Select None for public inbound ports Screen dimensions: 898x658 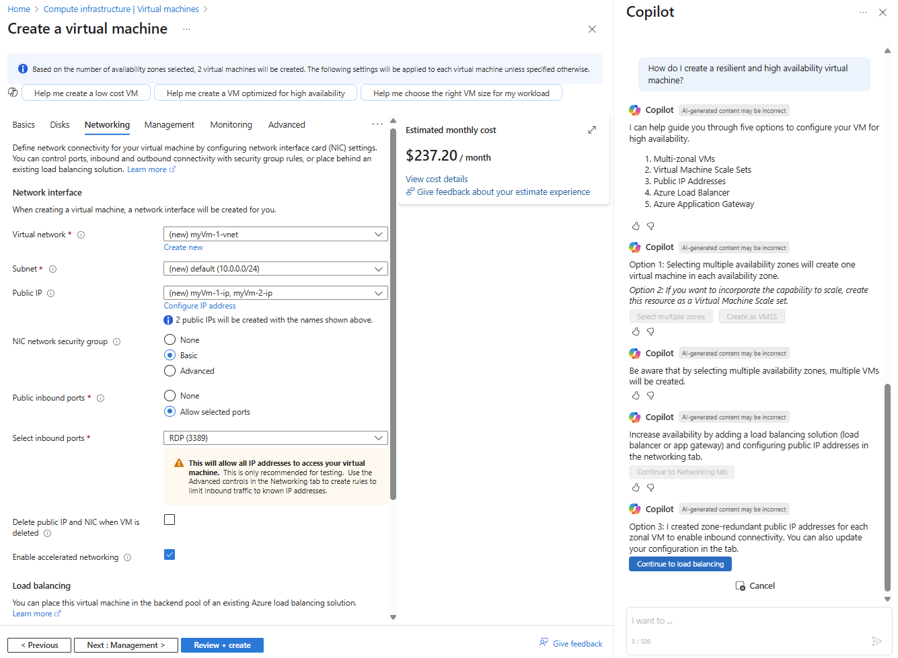pyautogui.click(x=170, y=396)
